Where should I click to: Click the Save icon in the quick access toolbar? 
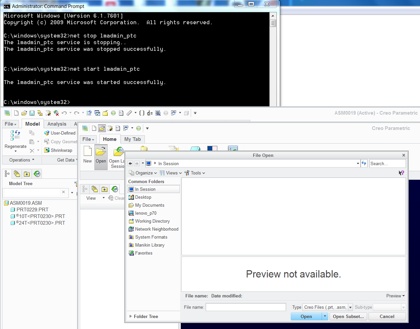(32, 113)
